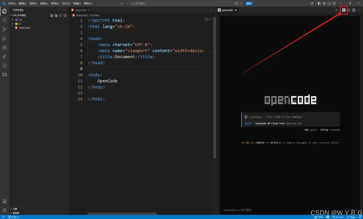Click the Accounts icon in activity bar
Image resolution: width=363 pixels, height=219 pixels.
point(4,201)
